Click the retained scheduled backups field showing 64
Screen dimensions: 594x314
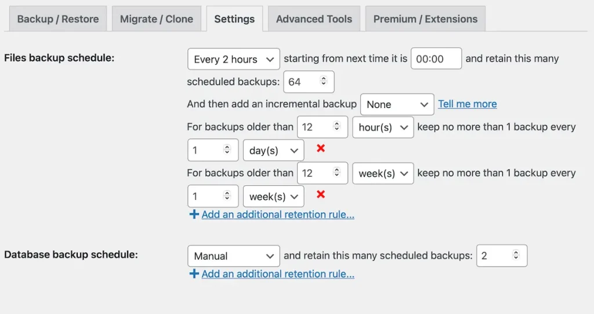tap(309, 82)
